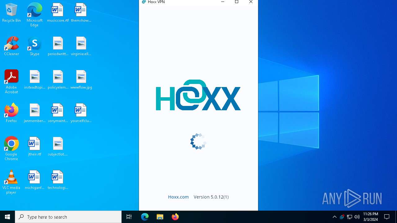The width and height of the screenshot is (397, 223).
Task: Select periodwritt image file on desktop
Action: (x=58, y=46)
